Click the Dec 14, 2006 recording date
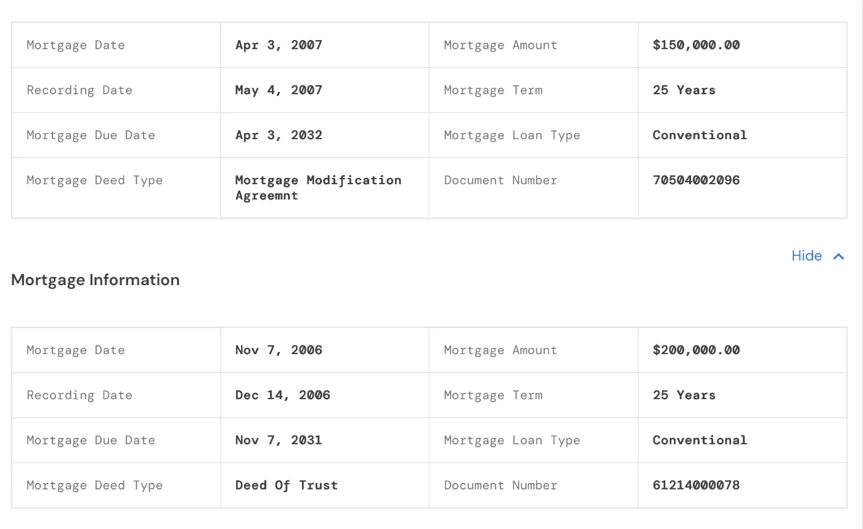This screenshot has height=529, width=863. [282, 395]
